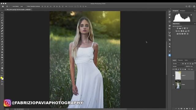Viewport: 196px width, 110px height.
Task: Hide the Livello 1 layer
Action: [x=173, y=75]
